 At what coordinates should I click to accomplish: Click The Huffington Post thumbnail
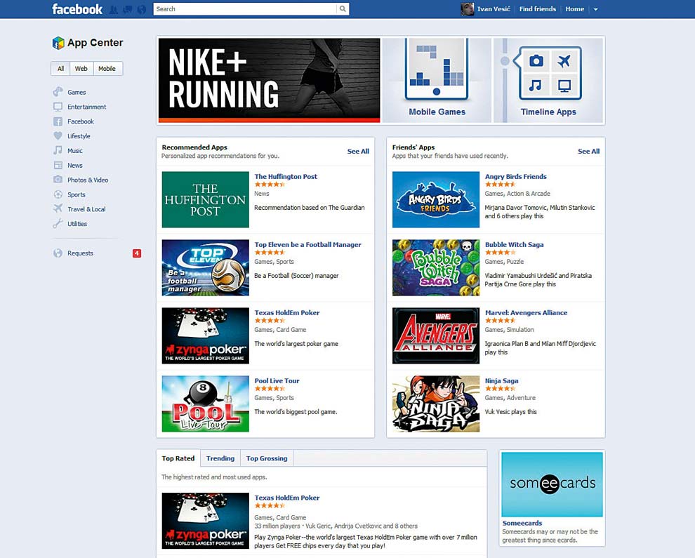pyautogui.click(x=205, y=199)
